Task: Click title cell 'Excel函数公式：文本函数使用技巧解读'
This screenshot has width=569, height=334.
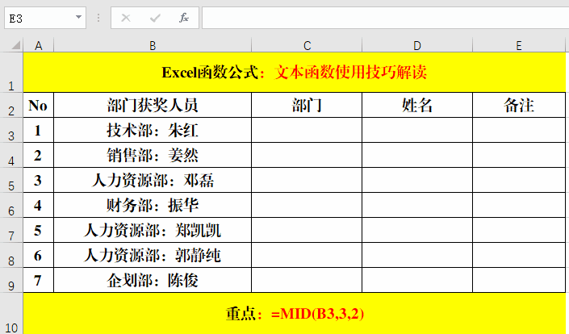Action: pos(295,72)
